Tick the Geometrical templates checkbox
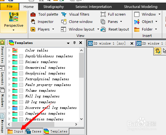This screenshot has width=166, height=135. coord(21,67)
